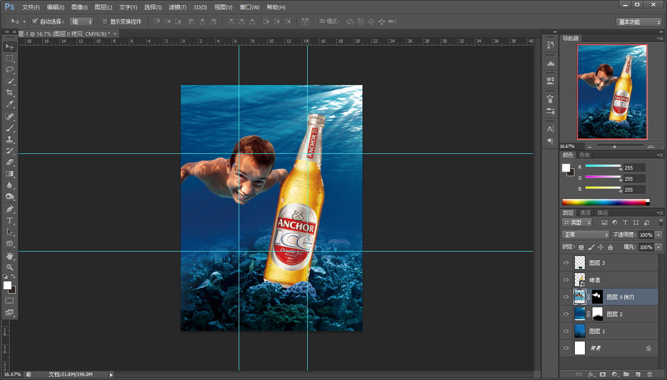Open the Paragraph panel icon
The width and height of the screenshot is (667, 380).
point(550,141)
